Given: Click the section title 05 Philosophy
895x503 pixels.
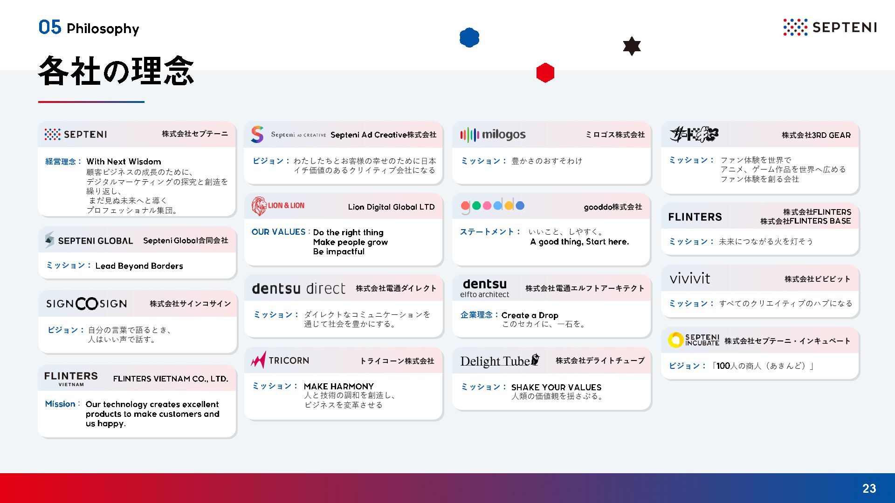Looking at the screenshot, I should tap(89, 27).
